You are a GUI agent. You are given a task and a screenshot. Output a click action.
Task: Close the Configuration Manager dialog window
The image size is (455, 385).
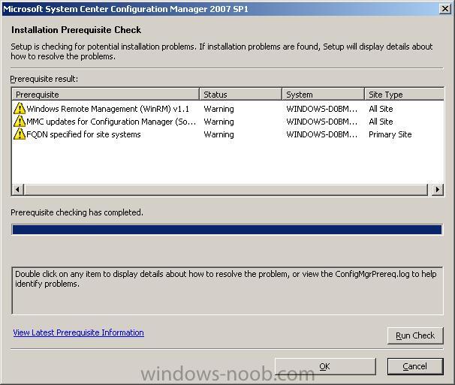(445, 9)
